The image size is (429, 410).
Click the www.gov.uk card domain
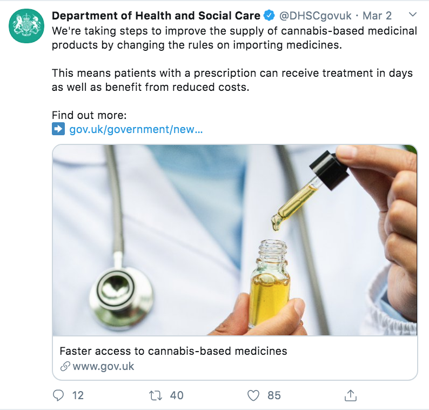(103, 366)
